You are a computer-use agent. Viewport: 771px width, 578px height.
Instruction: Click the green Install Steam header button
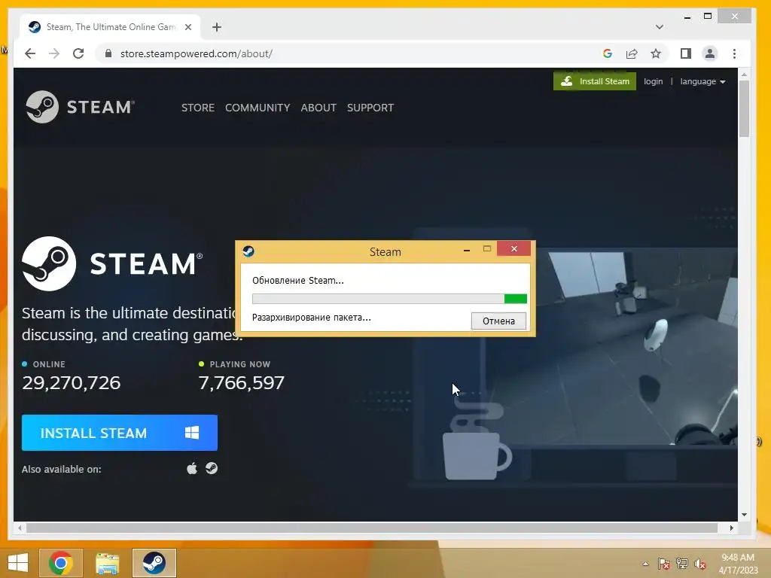point(595,81)
